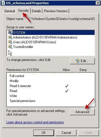Click the Administrators group icon

coord(10,37)
